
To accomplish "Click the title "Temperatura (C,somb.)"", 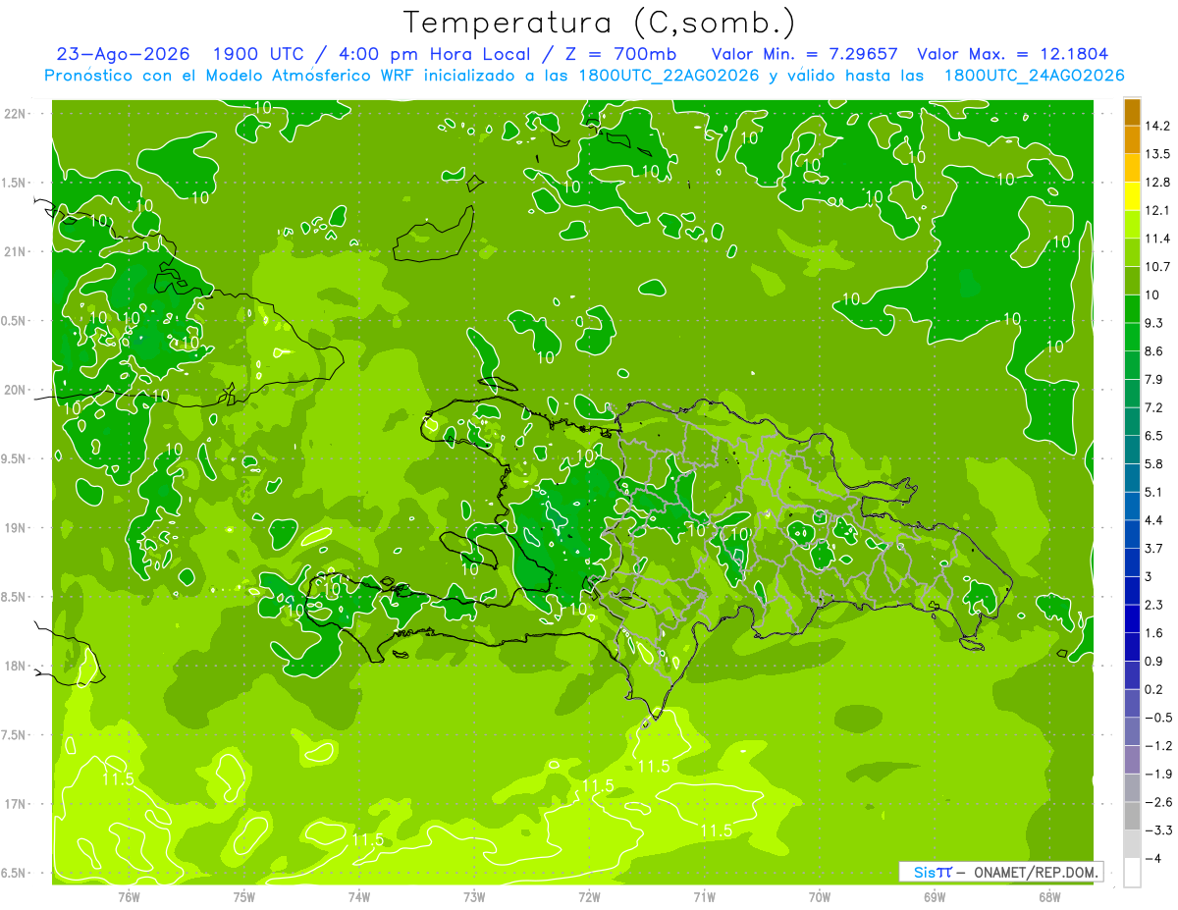I will coord(599,23).
